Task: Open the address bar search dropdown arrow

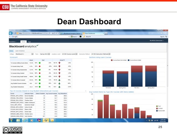Action: (51, 33)
